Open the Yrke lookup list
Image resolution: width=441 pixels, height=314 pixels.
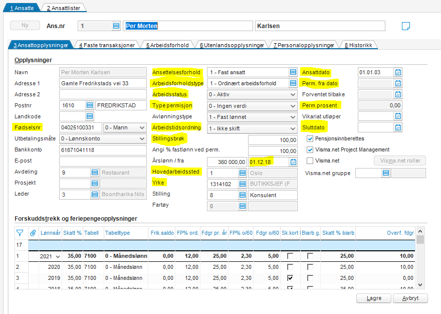243,184
